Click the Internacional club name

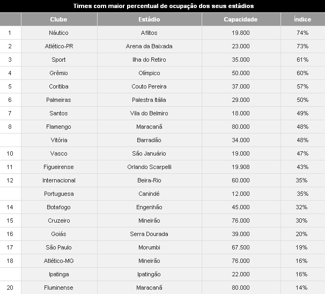coord(58,180)
